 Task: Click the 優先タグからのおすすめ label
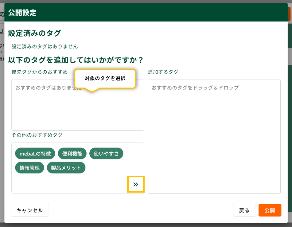coord(40,72)
